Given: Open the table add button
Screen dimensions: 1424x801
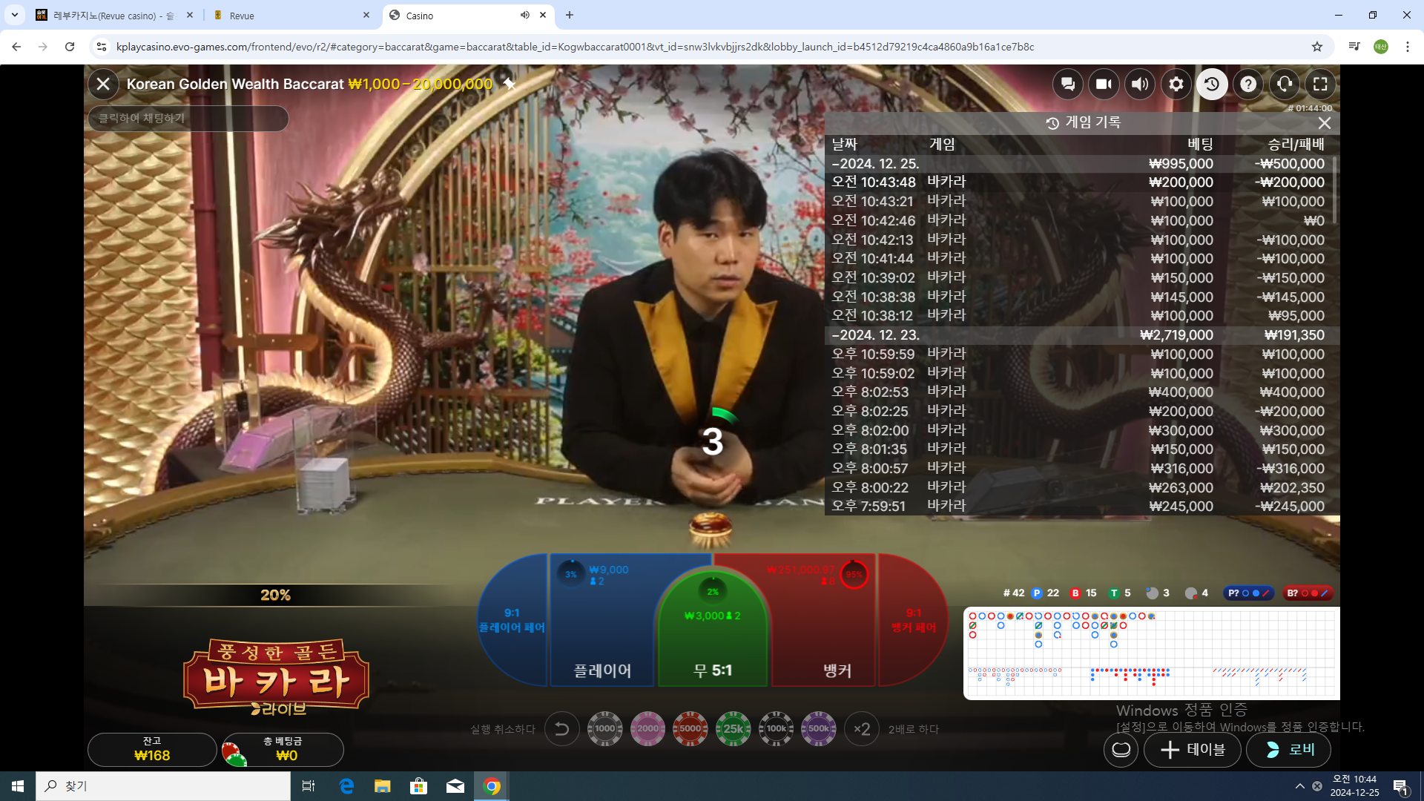Looking at the screenshot, I should (x=1193, y=750).
